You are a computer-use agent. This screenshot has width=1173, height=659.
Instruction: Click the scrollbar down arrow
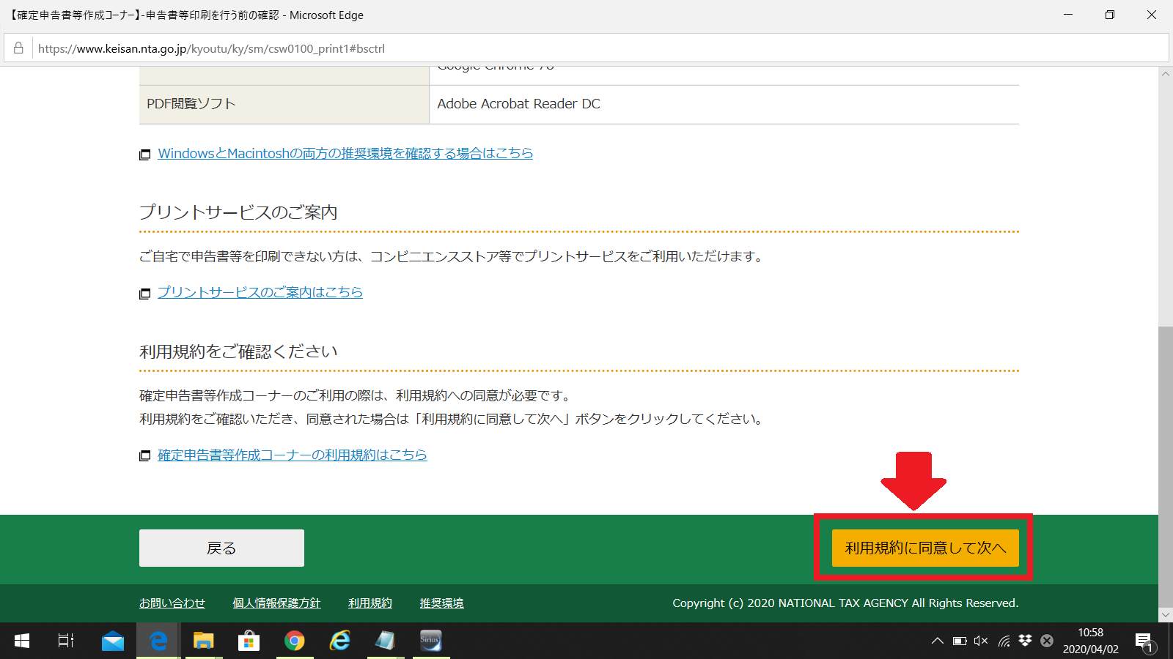tap(1165, 615)
